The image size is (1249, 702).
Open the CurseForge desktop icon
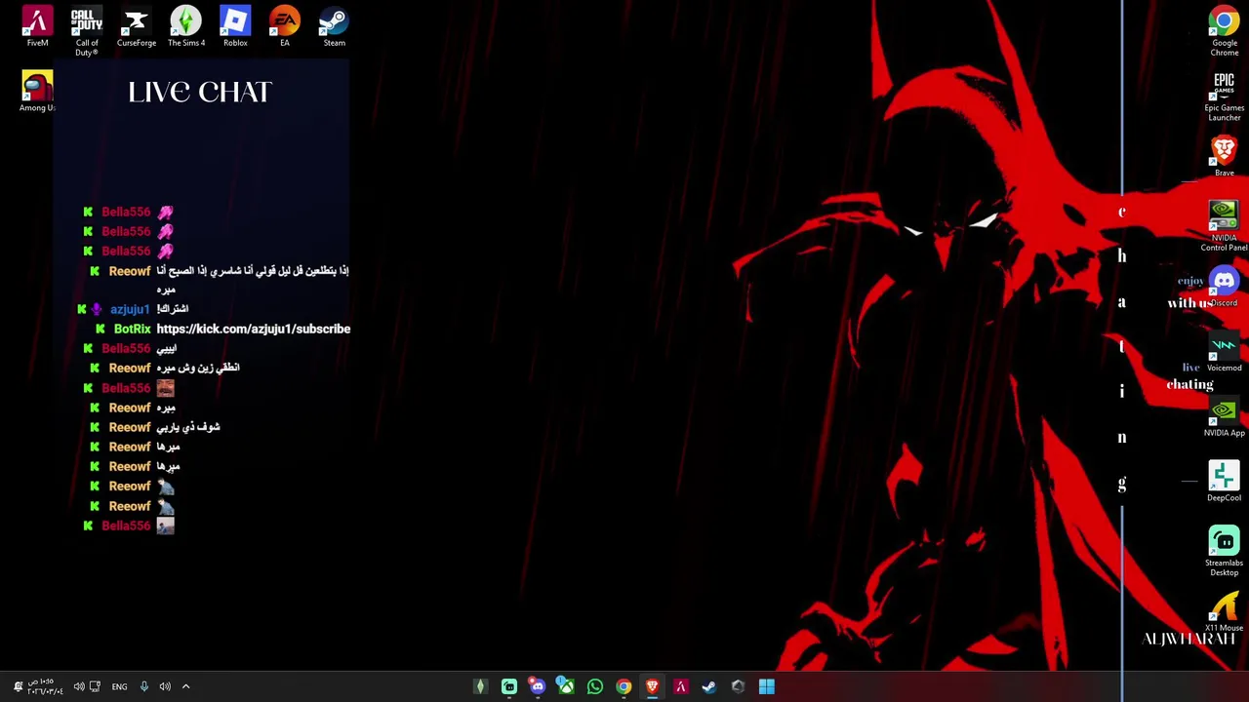(137, 26)
